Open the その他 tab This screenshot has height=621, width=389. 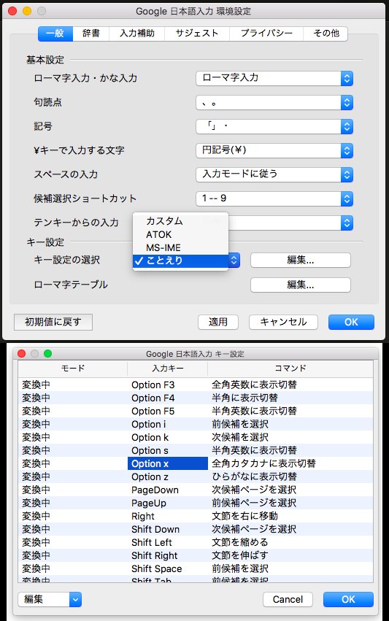pyautogui.click(x=326, y=34)
